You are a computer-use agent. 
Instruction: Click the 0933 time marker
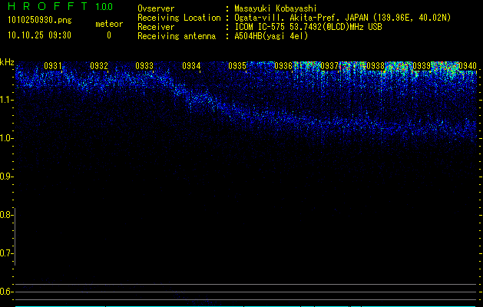point(144,66)
